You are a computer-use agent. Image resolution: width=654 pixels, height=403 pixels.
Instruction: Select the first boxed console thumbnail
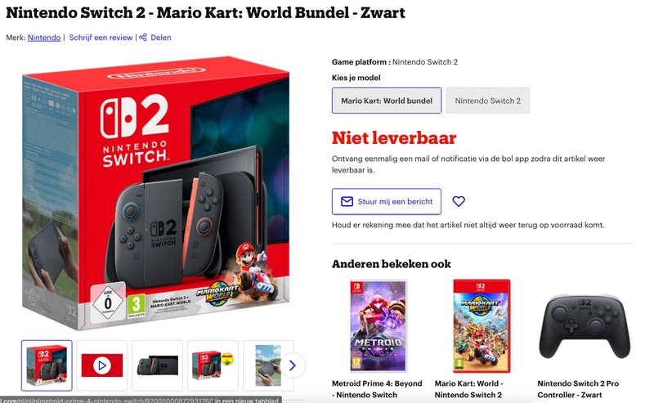pyautogui.click(x=47, y=365)
